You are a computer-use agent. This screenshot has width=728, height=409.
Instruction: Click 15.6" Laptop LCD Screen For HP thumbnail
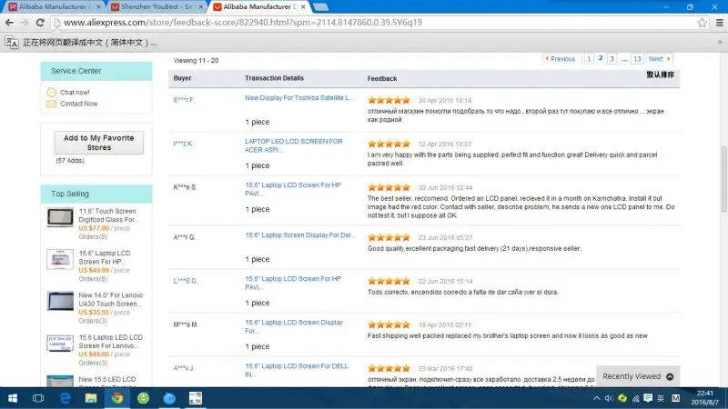[x=60, y=259]
